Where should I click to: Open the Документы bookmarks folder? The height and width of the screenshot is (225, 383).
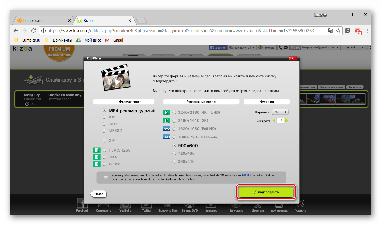58,40
